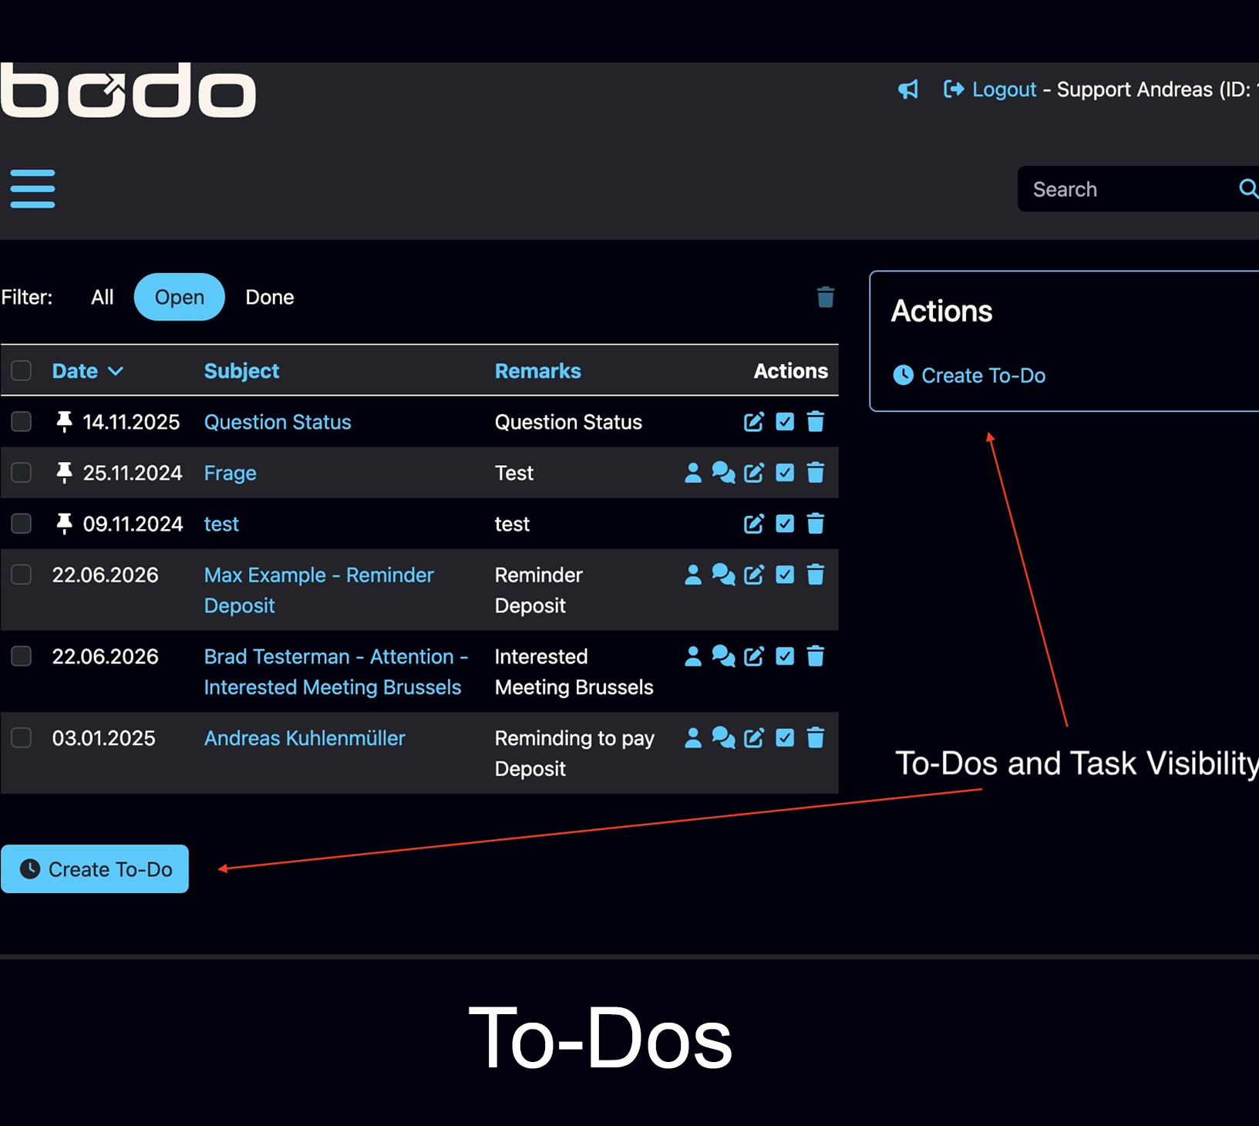Click the bodo logo
This screenshot has height=1126, width=1259.
pos(128,90)
